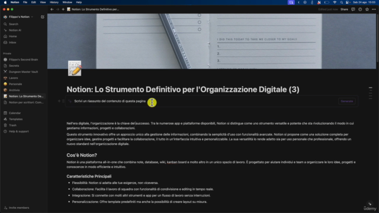The width and height of the screenshot is (379, 213).
Task: Click the plus new tab icon
Action: click(63, 9)
